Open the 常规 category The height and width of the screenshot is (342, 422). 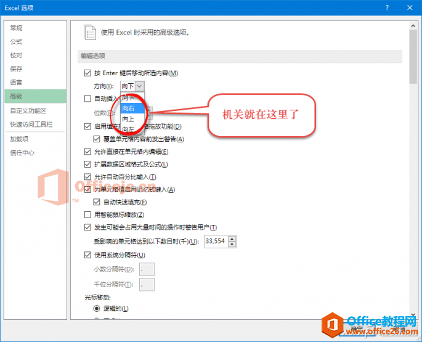(x=35, y=28)
